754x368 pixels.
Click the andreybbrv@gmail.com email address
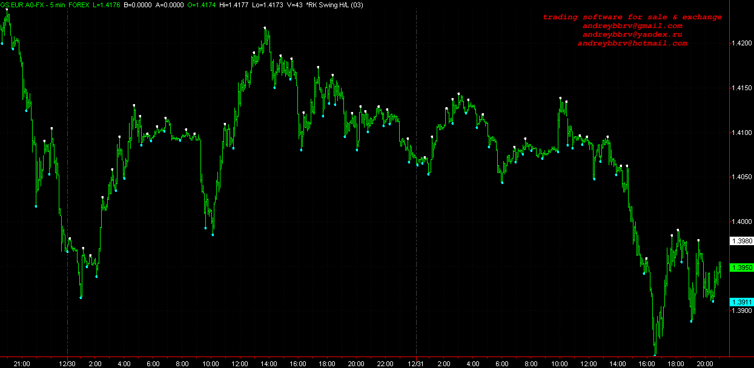click(x=632, y=26)
